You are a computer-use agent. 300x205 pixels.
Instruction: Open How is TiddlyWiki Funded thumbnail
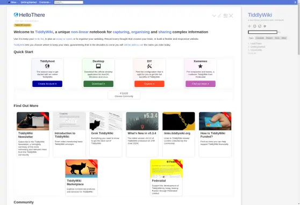215,121
